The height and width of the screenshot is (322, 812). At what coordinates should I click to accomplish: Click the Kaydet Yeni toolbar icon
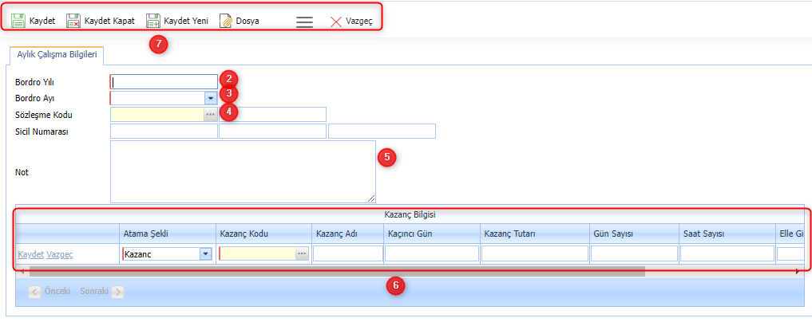point(153,21)
